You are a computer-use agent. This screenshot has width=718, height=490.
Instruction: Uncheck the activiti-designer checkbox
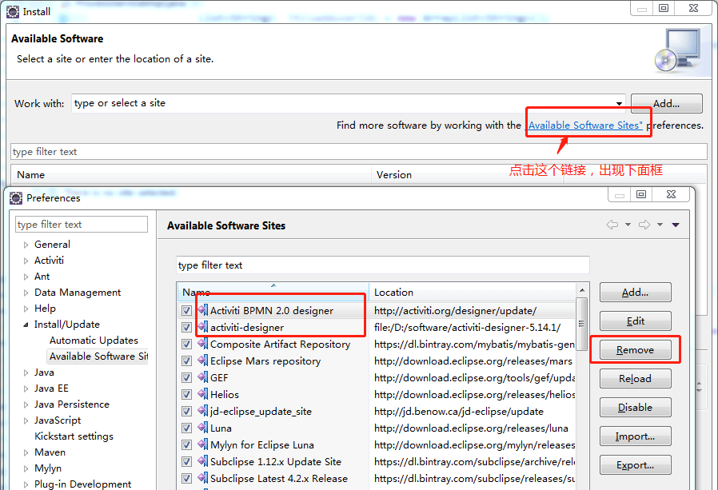coord(186,328)
